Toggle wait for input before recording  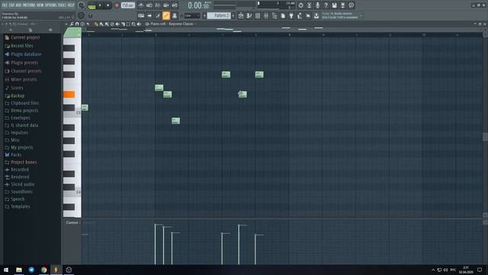click(x=149, y=5)
